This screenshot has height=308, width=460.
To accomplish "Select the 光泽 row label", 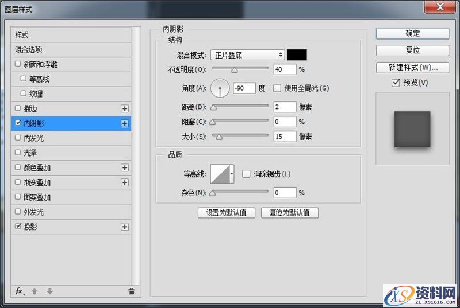I will point(30,153).
